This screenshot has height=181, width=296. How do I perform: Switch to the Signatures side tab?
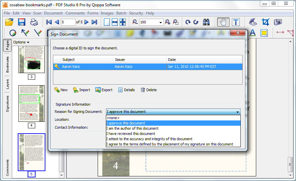tap(7, 104)
